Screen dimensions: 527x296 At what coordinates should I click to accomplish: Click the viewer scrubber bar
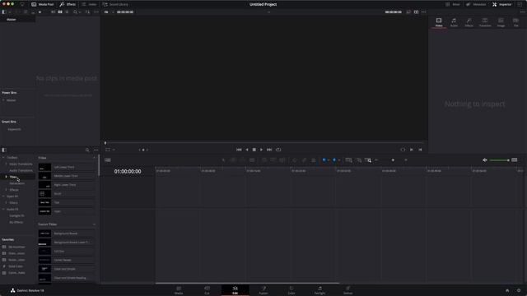(263, 143)
